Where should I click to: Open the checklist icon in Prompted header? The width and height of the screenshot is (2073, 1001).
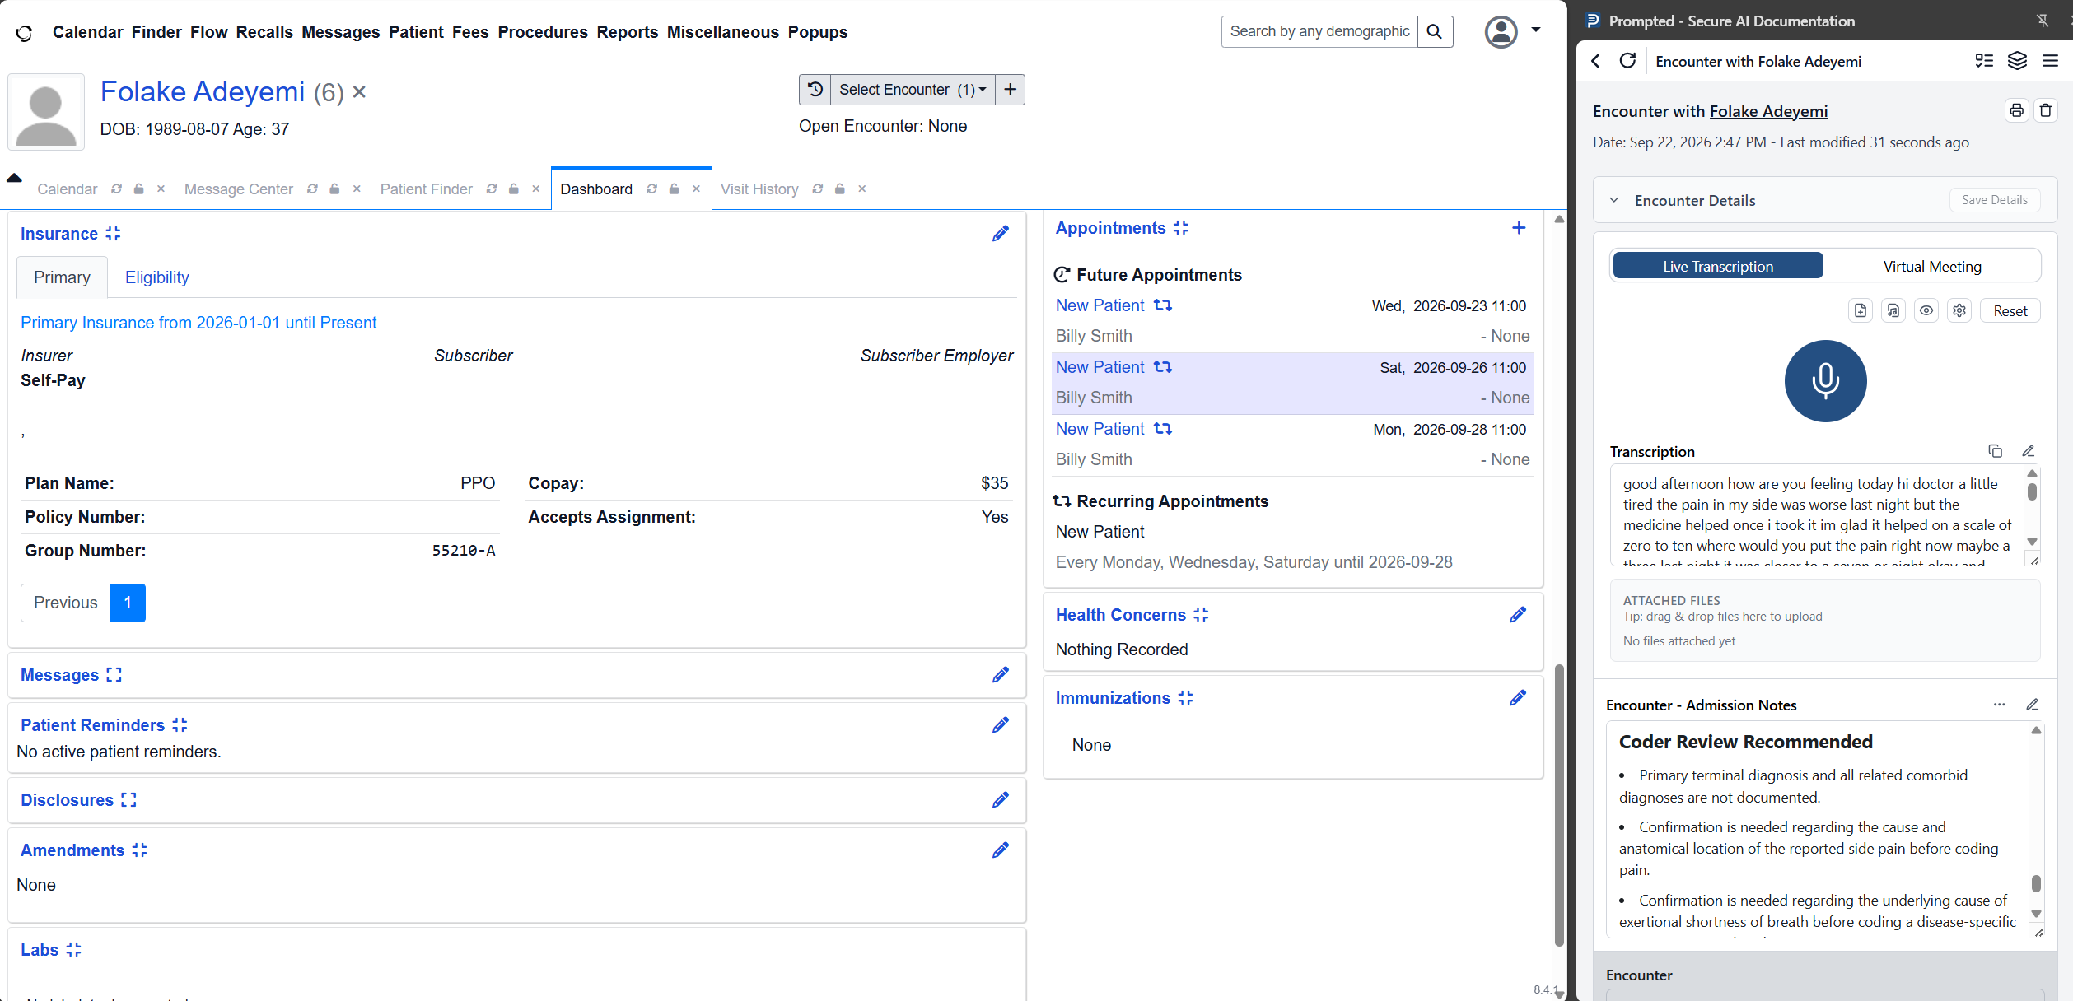point(1984,61)
